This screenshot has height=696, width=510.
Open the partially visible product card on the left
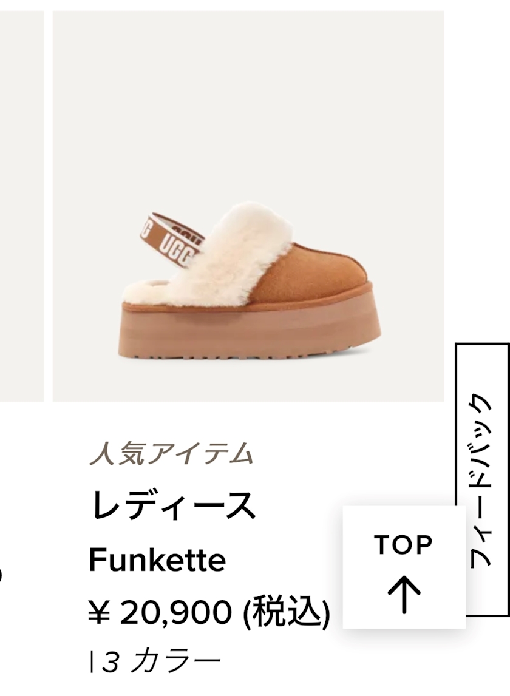click(22, 206)
